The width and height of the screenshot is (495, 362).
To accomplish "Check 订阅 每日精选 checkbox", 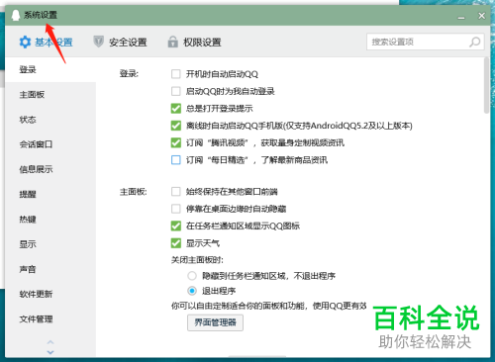I will pyautogui.click(x=176, y=160).
